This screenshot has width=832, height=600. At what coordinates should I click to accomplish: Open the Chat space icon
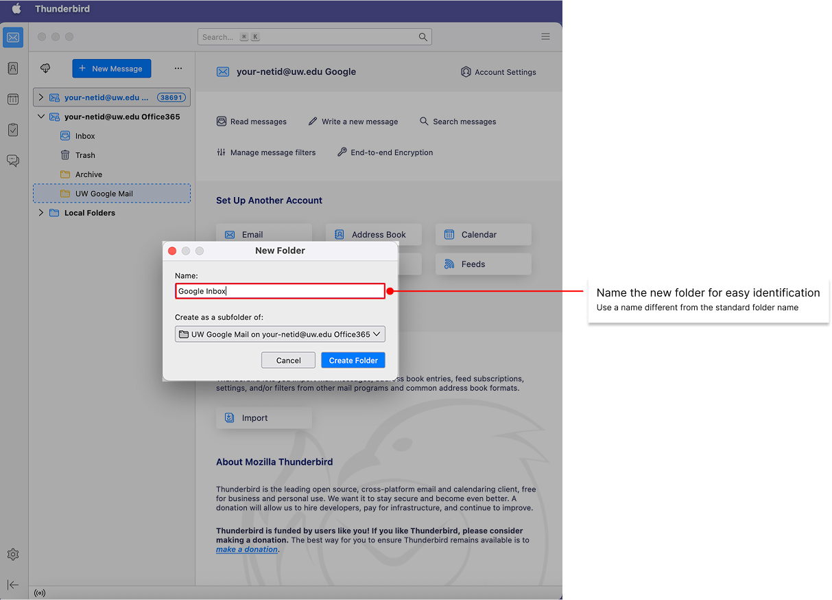(12, 160)
